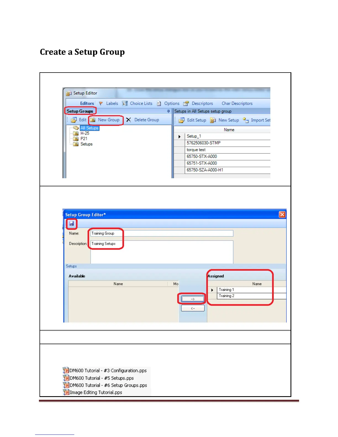Click the icon beside #5 Setups.pps
This screenshot has width=338, height=437.
click(x=66, y=378)
